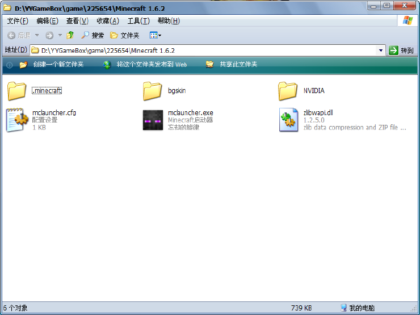Click the .minecraft folder name label
This screenshot has width=420, height=315.
point(47,91)
